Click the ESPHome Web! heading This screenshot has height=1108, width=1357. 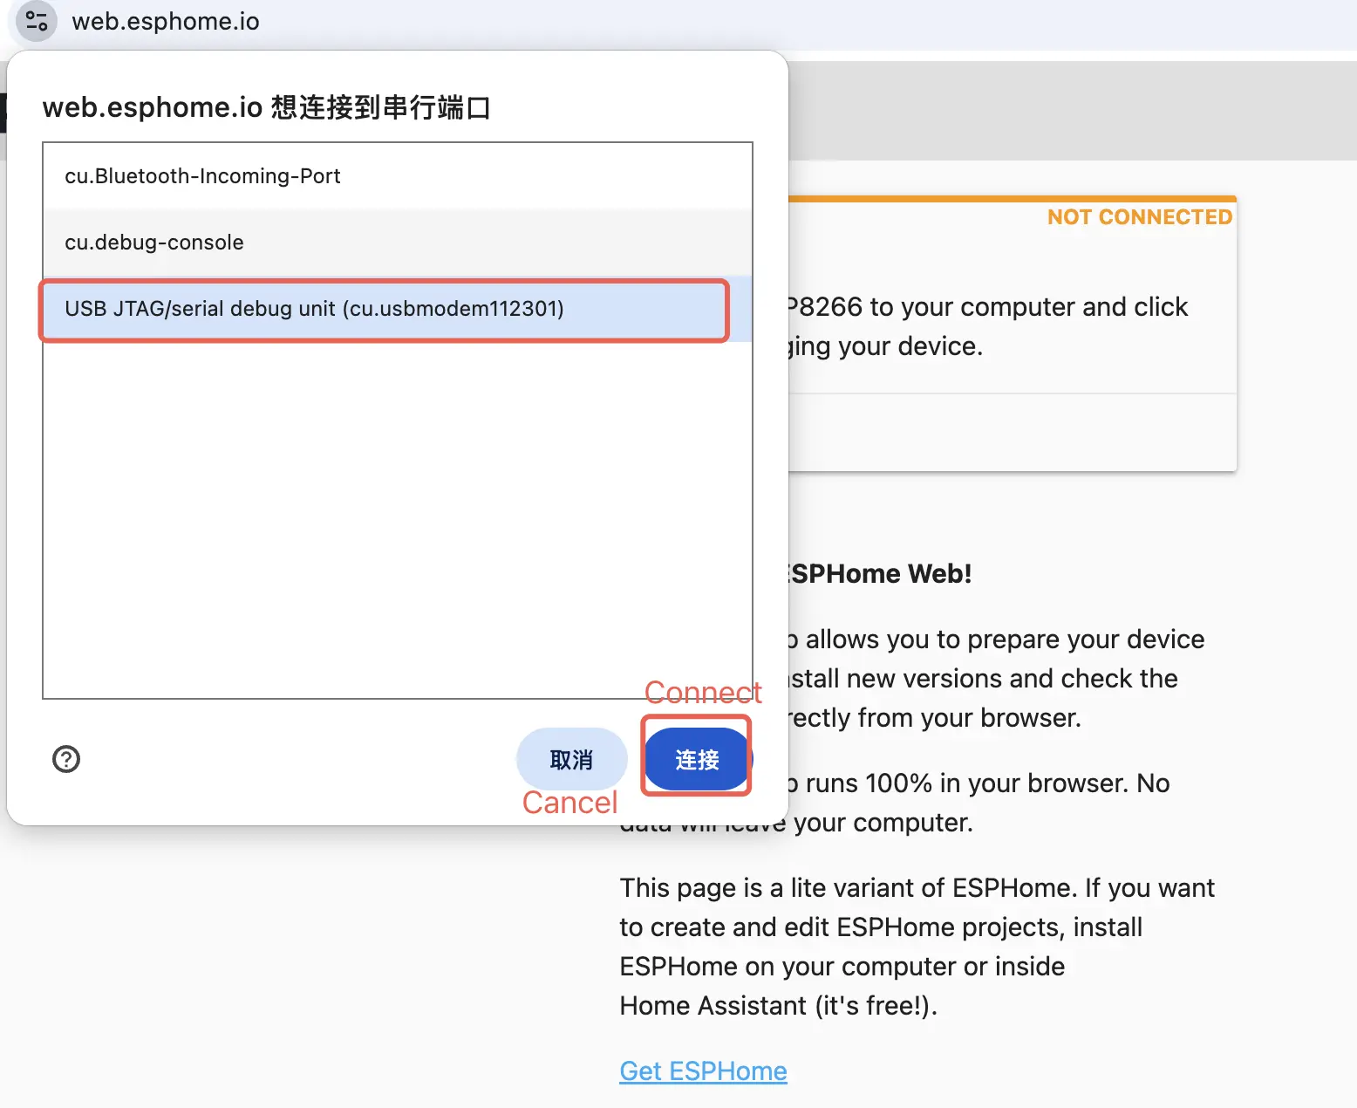[881, 574]
